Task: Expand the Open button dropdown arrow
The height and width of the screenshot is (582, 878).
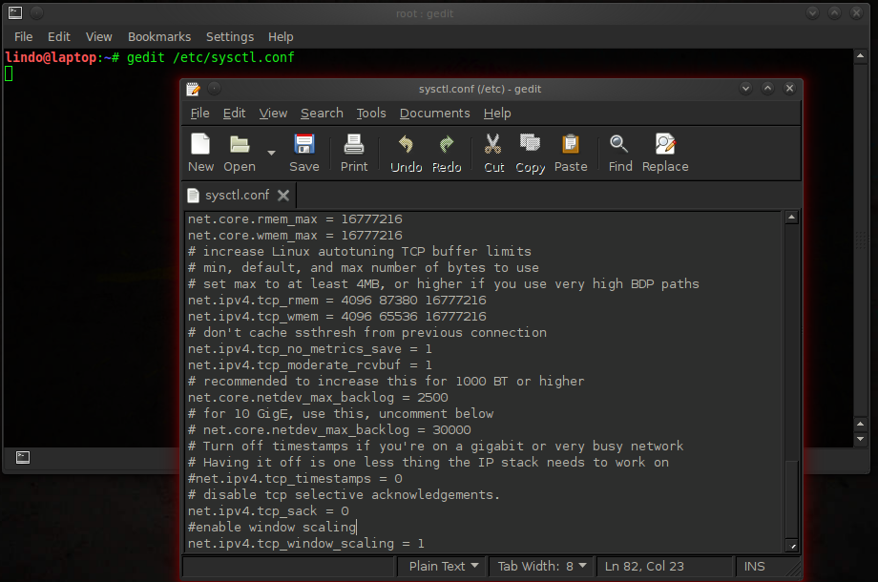Action: pyautogui.click(x=269, y=153)
